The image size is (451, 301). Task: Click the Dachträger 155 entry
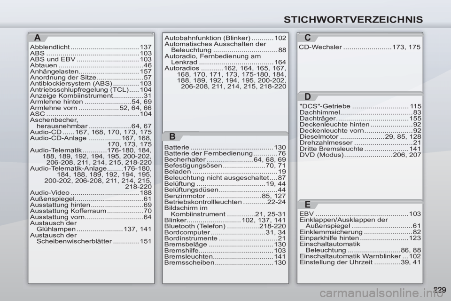point(360,119)
